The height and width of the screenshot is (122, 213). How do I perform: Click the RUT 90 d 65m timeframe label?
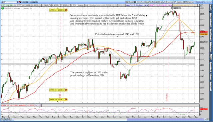click(7, 5)
